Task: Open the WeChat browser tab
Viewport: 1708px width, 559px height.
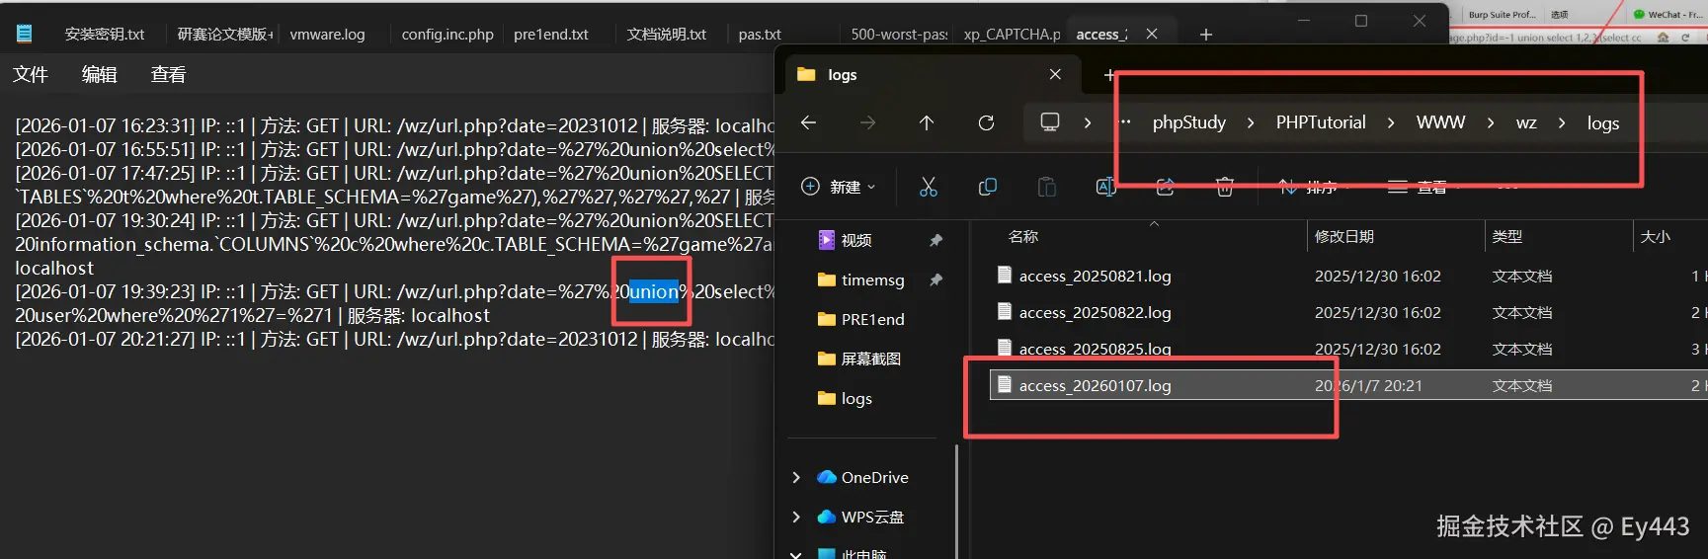Action: click(1668, 15)
